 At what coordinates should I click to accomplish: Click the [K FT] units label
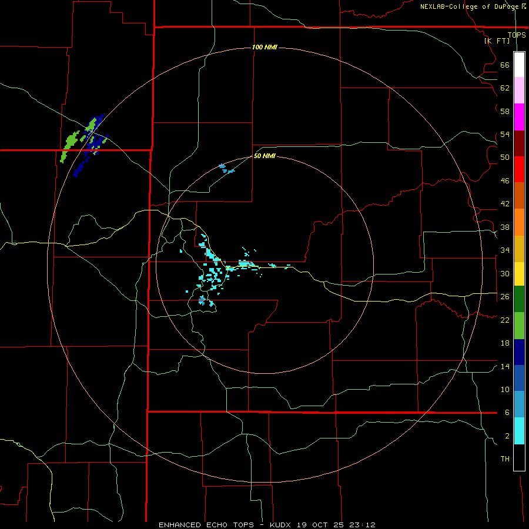(x=497, y=41)
